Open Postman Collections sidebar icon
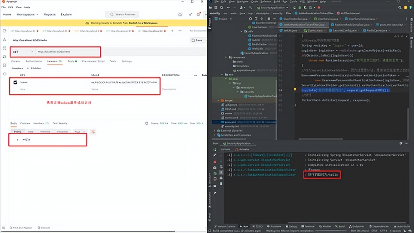This screenshot has width=414, height=233. click(5, 31)
